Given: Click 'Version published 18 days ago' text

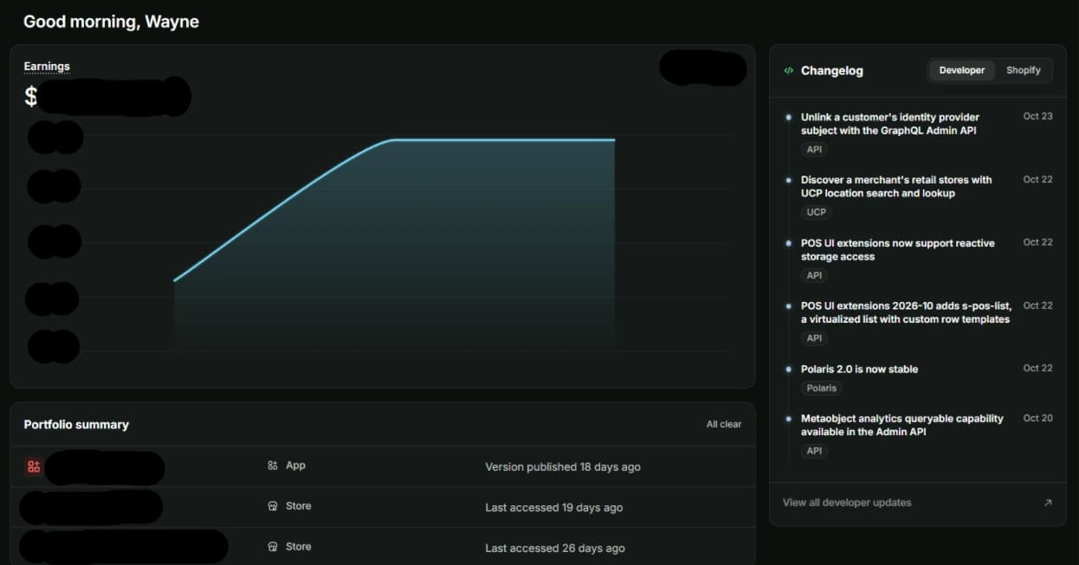Looking at the screenshot, I should click(x=563, y=467).
